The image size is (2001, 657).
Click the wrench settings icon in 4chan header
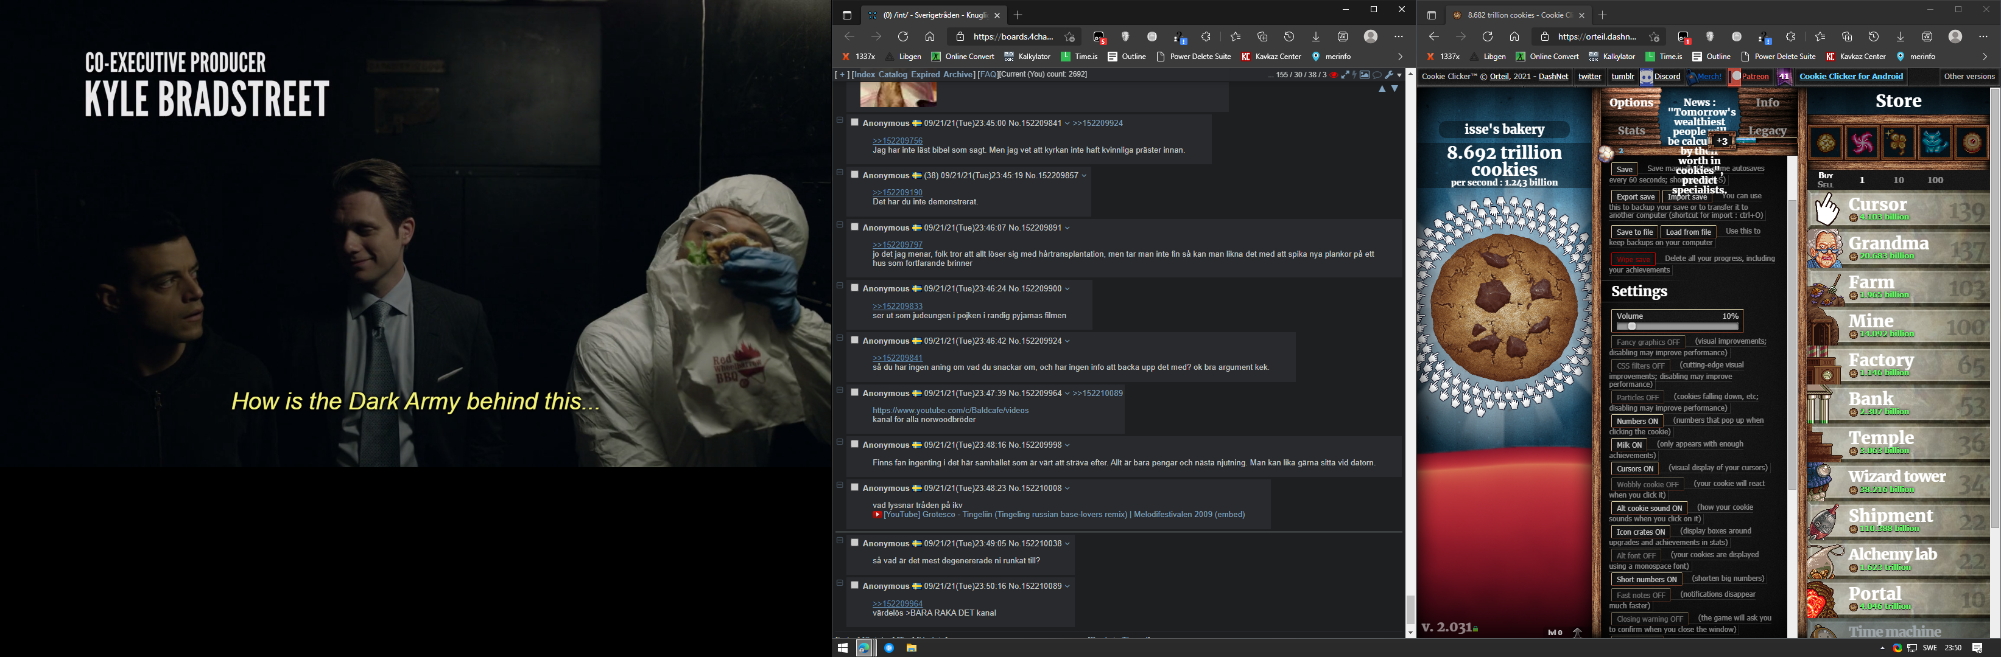[1388, 74]
